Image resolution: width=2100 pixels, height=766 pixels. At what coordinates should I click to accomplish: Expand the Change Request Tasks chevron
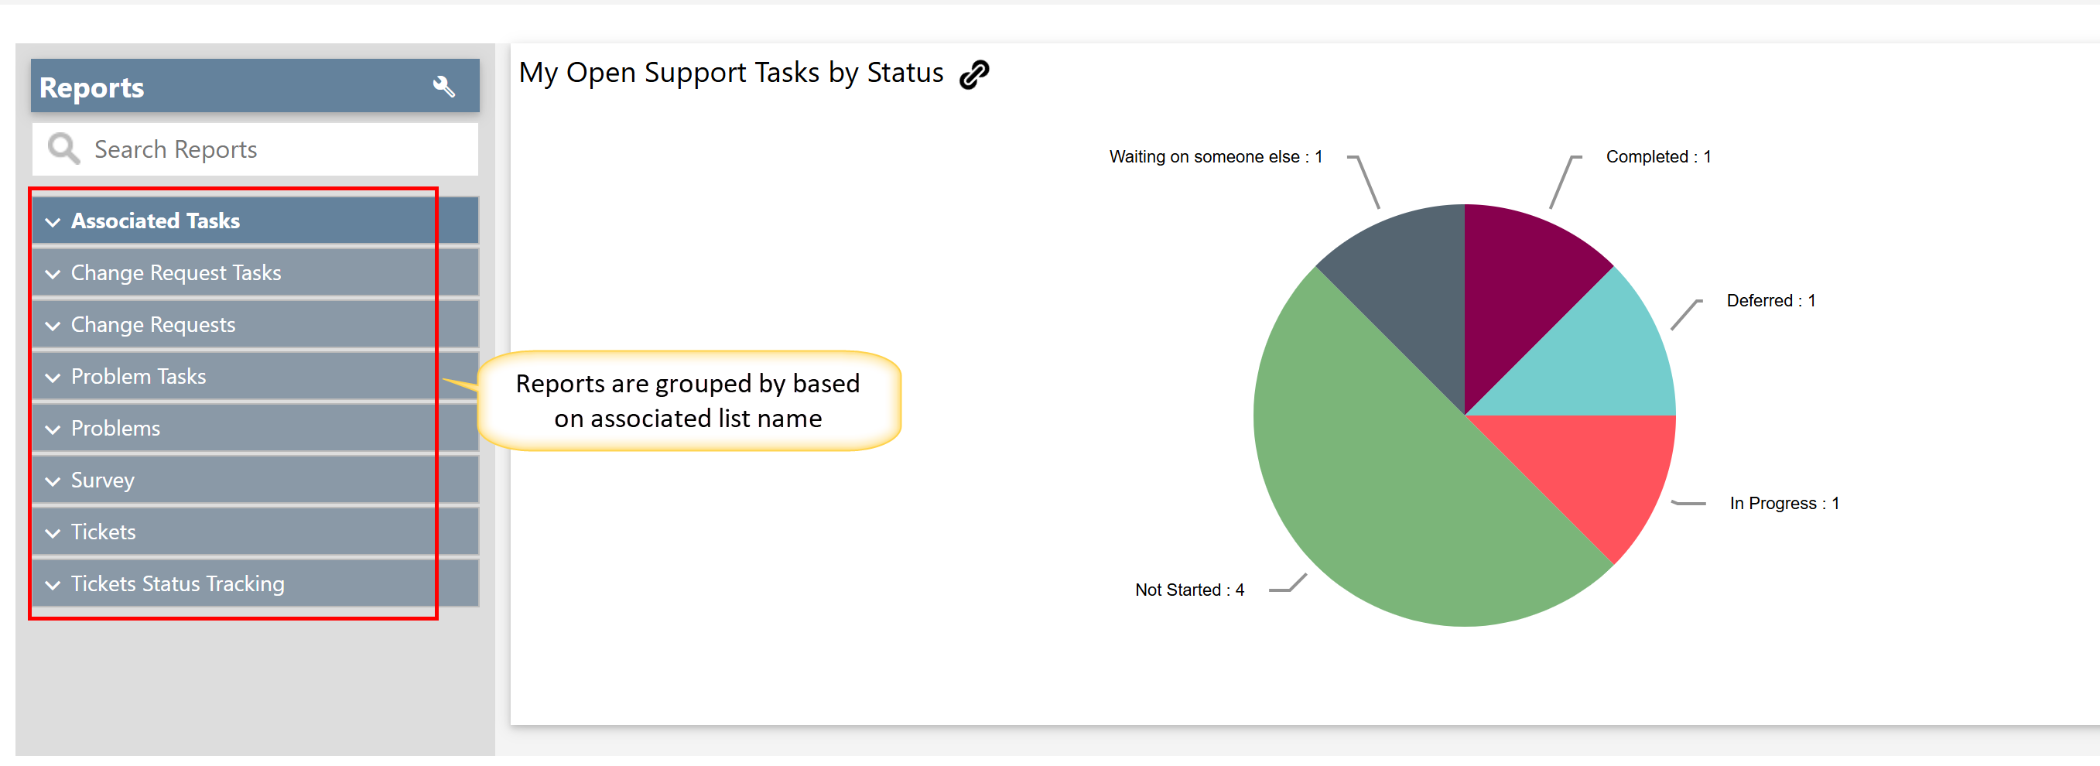[x=53, y=274]
